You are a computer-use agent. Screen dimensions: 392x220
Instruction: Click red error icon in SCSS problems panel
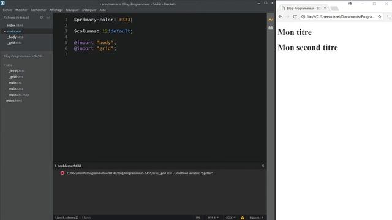click(62, 173)
